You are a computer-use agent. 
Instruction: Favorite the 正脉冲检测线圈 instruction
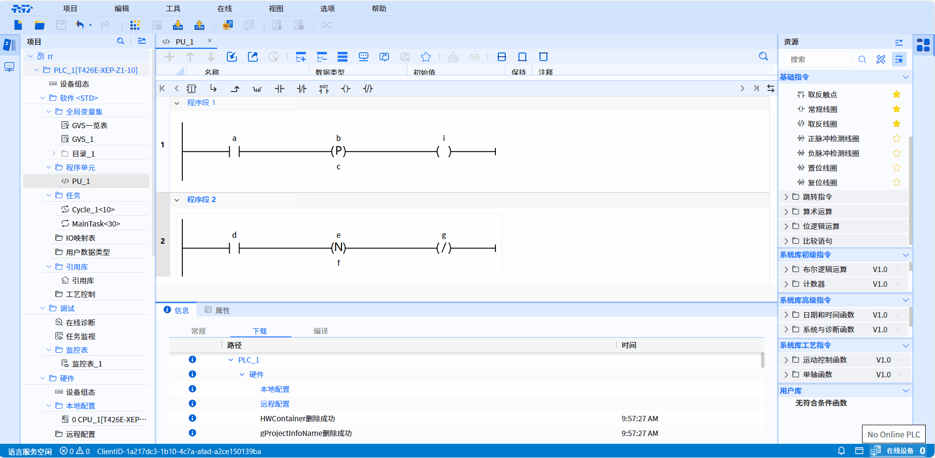[x=896, y=138]
